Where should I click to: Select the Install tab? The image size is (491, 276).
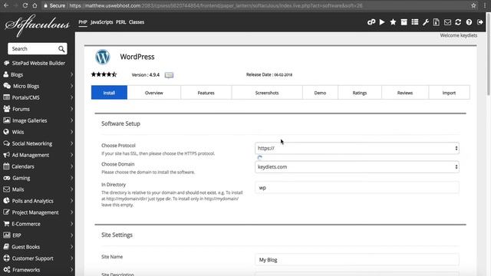point(109,93)
